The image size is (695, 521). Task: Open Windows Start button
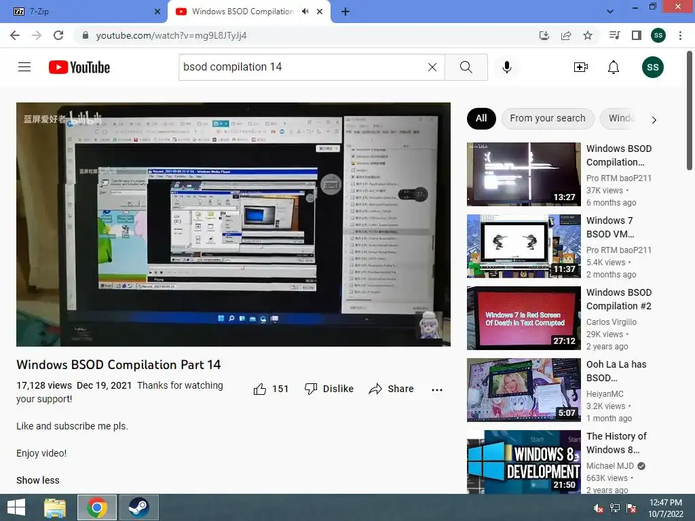[16, 507]
